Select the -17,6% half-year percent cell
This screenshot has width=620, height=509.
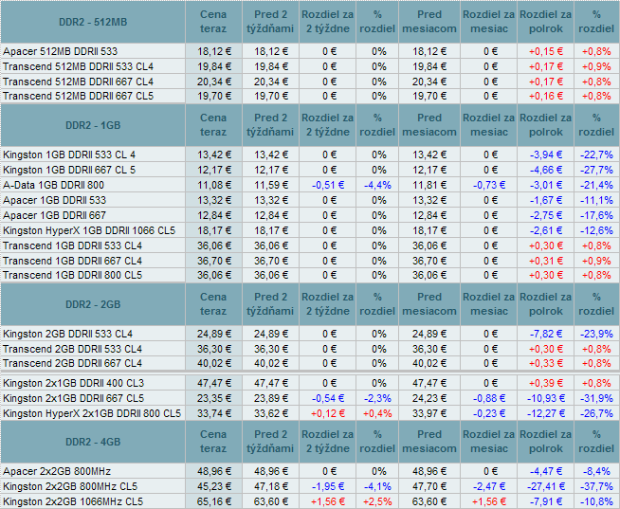pyautogui.click(x=596, y=215)
